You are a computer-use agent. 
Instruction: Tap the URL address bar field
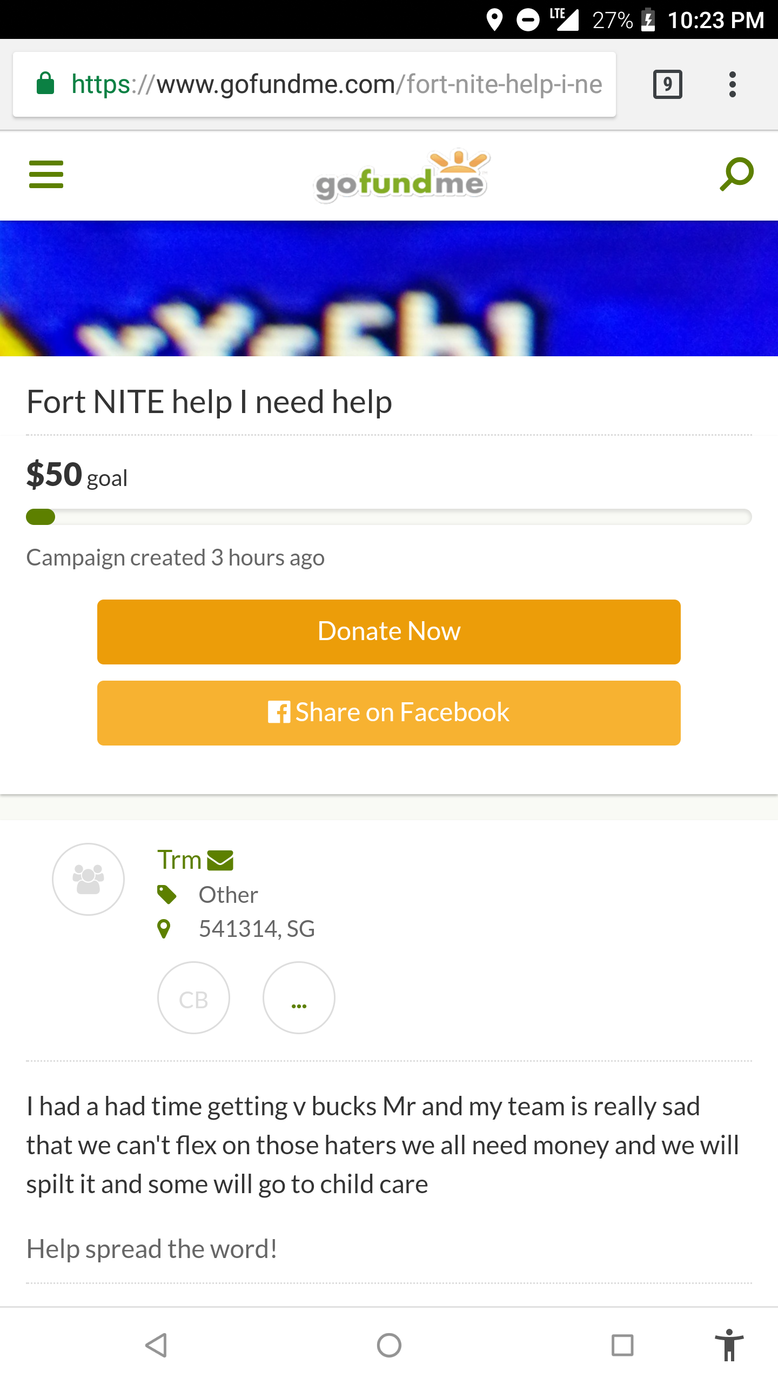(x=335, y=84)
